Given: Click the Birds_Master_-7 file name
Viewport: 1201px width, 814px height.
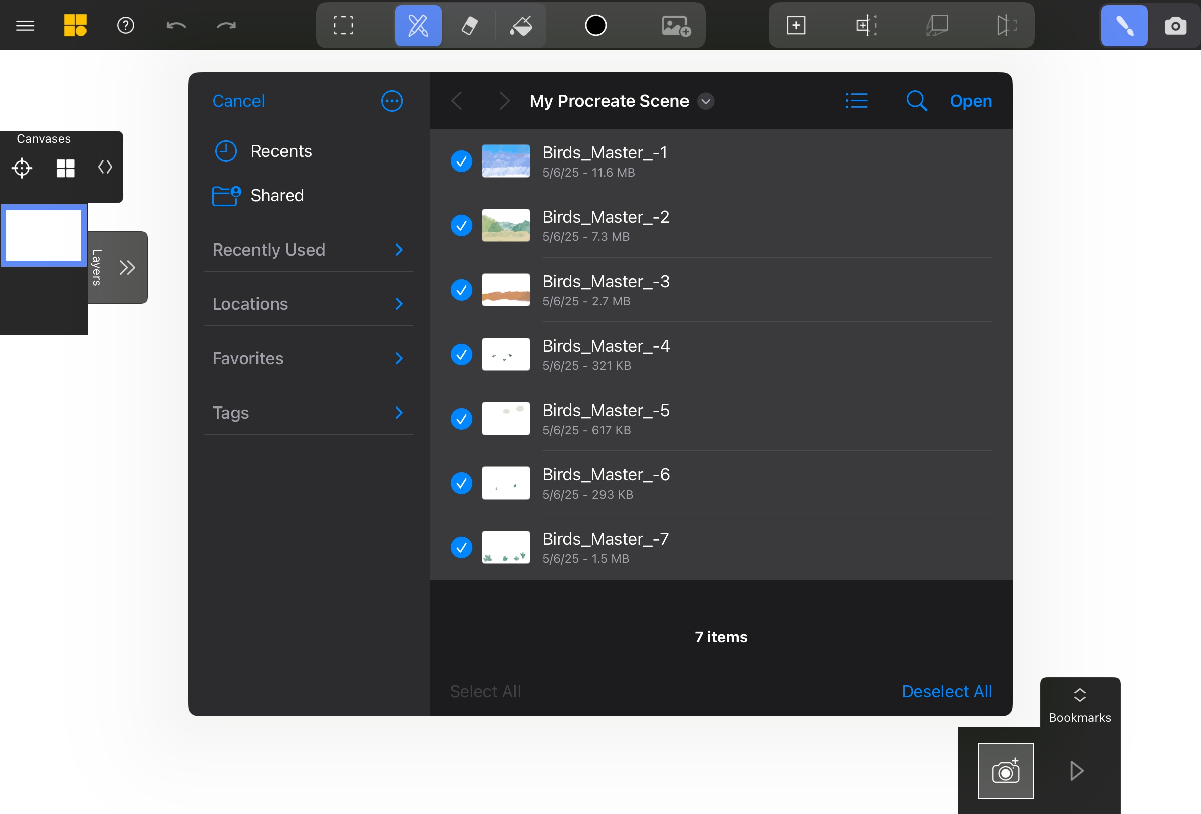Looking at the screenshot, I should [x=605, y=539].
